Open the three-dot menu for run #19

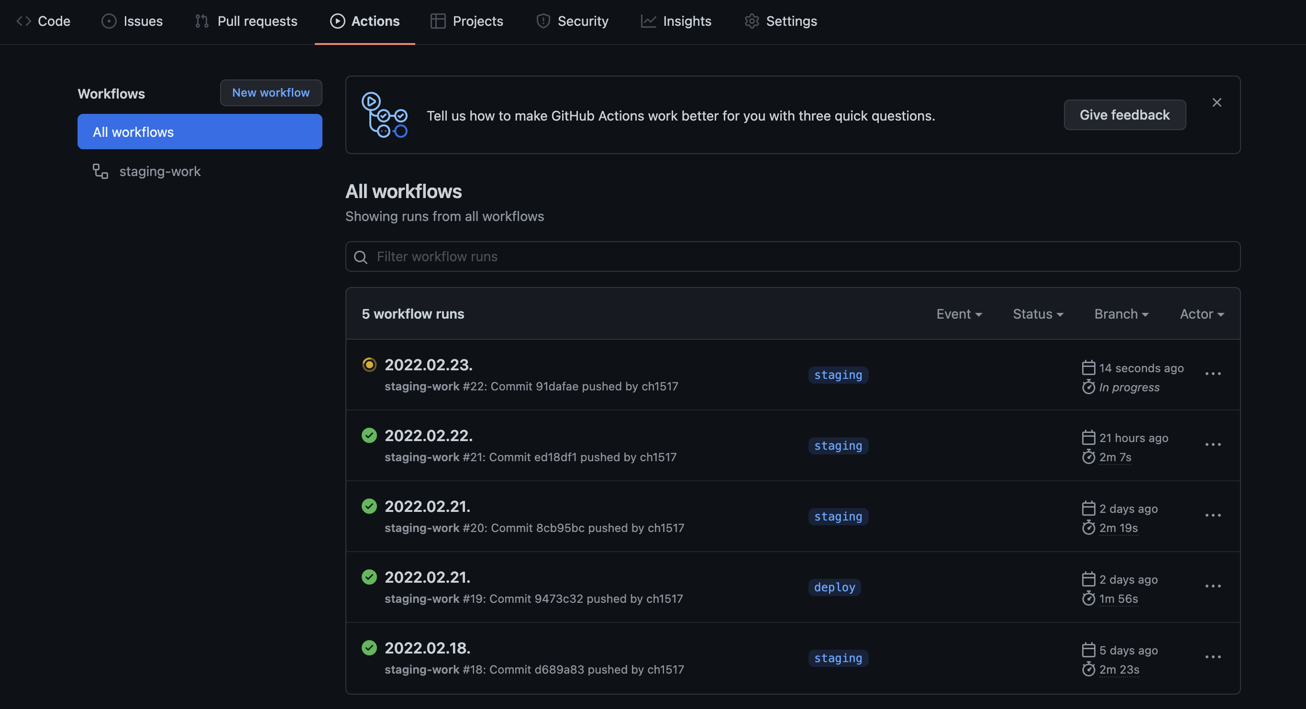(x=1213, y=587)
